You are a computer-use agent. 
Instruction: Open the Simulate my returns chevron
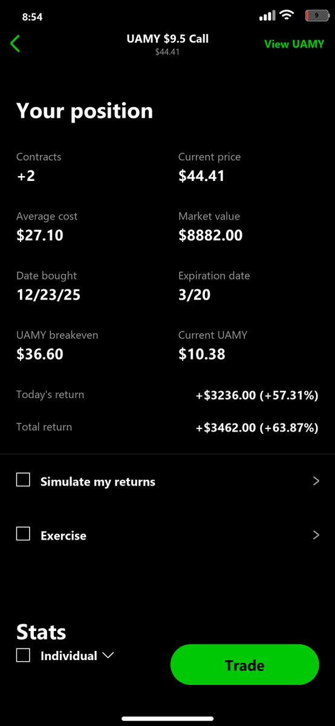[x=316, y=482]
